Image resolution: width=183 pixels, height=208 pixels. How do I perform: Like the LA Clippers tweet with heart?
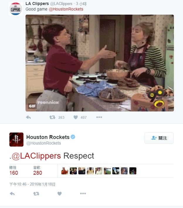coord(76,117)
